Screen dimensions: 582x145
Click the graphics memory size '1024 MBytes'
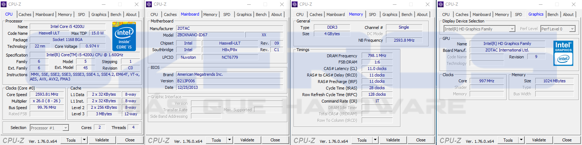pyautogui.click(x=554, y=81)
